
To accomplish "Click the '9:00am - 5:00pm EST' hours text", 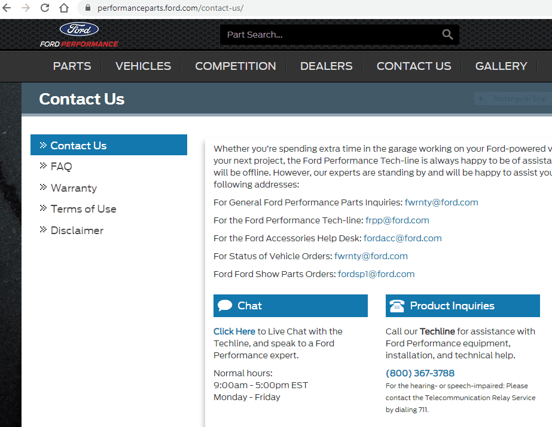I will [261, 385].
